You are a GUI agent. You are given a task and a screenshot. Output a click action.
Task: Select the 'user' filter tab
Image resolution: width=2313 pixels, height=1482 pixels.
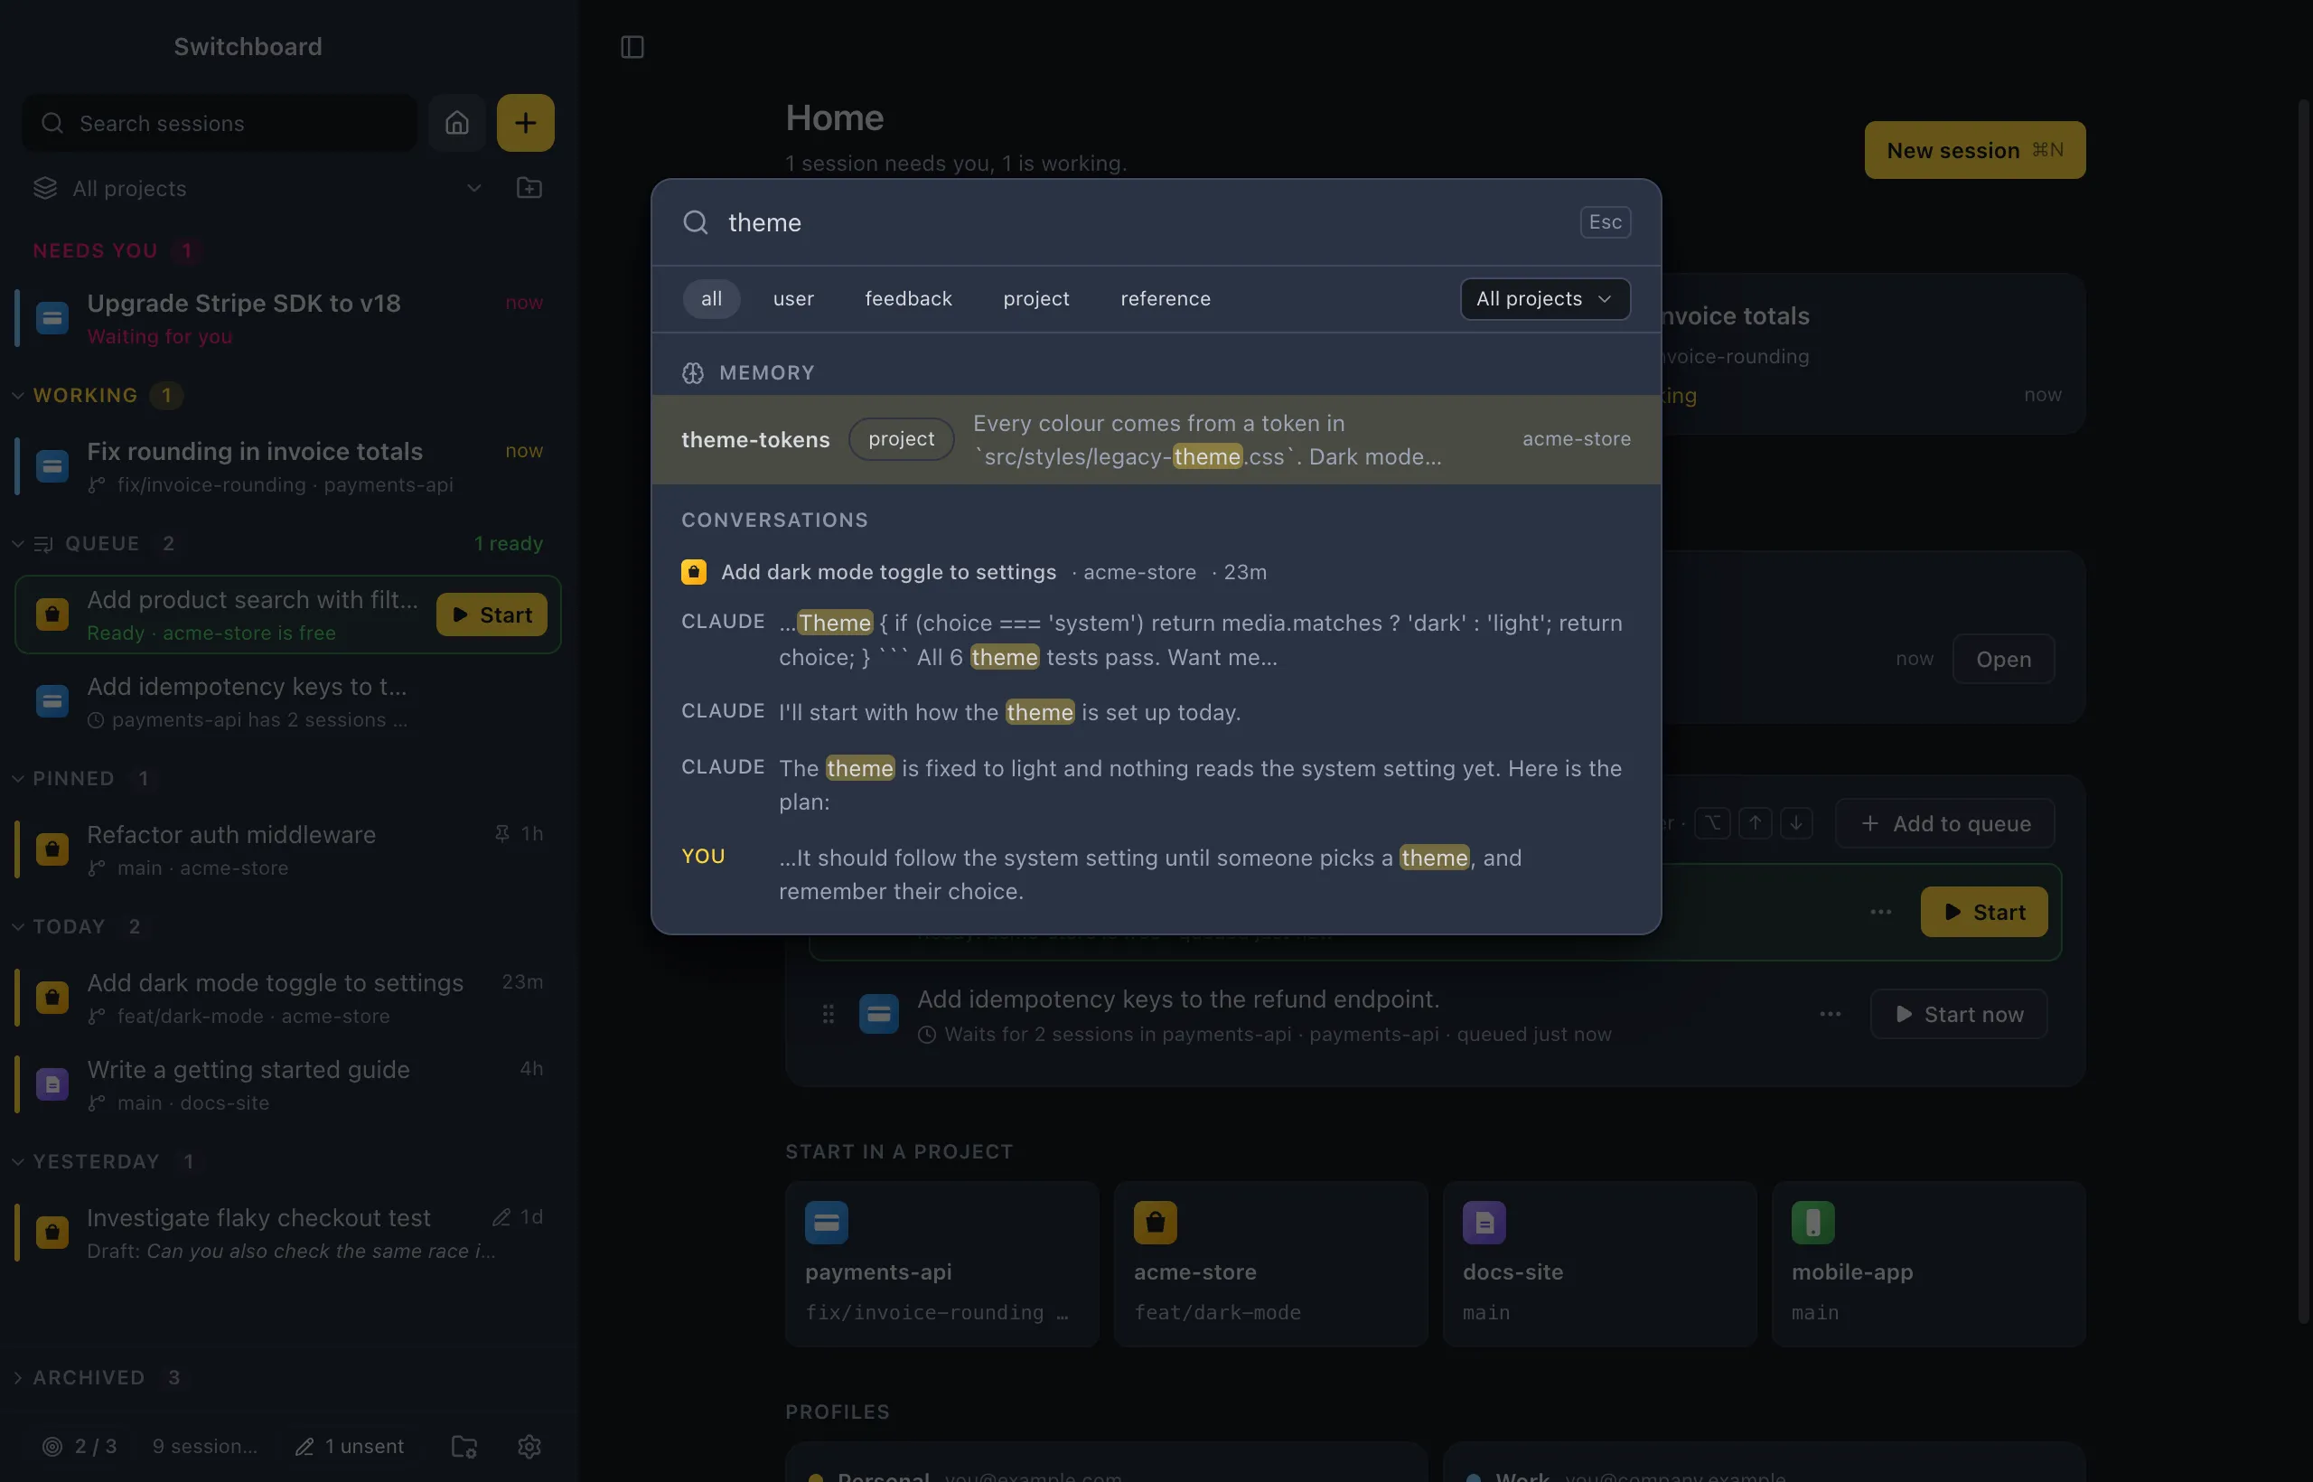coord(794,298)
